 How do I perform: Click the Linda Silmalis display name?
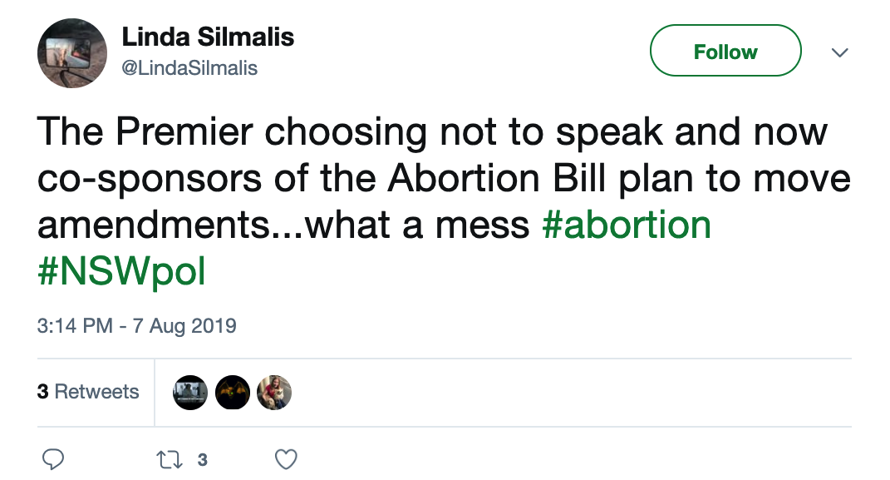click(x=208, y=37)
